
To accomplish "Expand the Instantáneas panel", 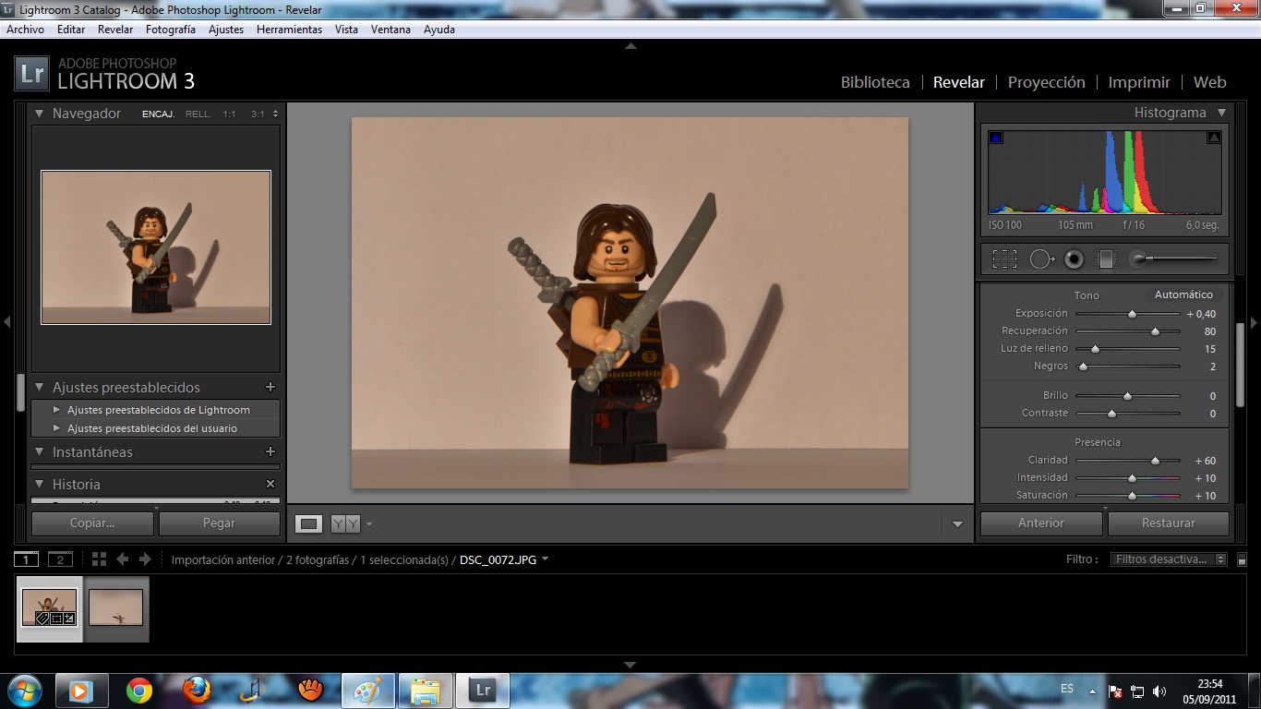I will click(x=40, y=452).
